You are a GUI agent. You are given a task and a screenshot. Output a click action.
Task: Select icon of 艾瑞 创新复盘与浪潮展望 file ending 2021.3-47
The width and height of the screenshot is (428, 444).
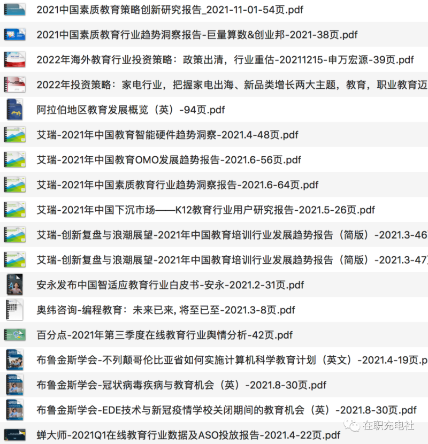coord(14,259)
